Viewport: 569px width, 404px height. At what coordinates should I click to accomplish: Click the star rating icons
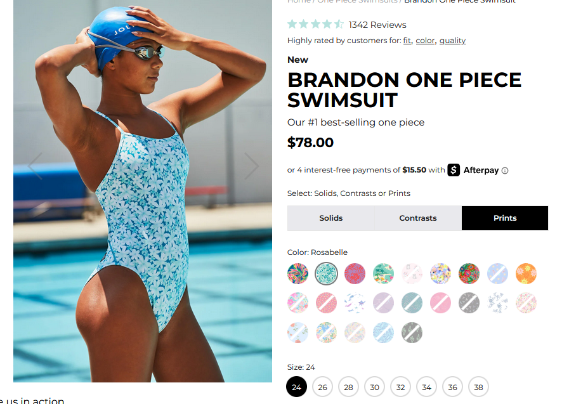315,25
